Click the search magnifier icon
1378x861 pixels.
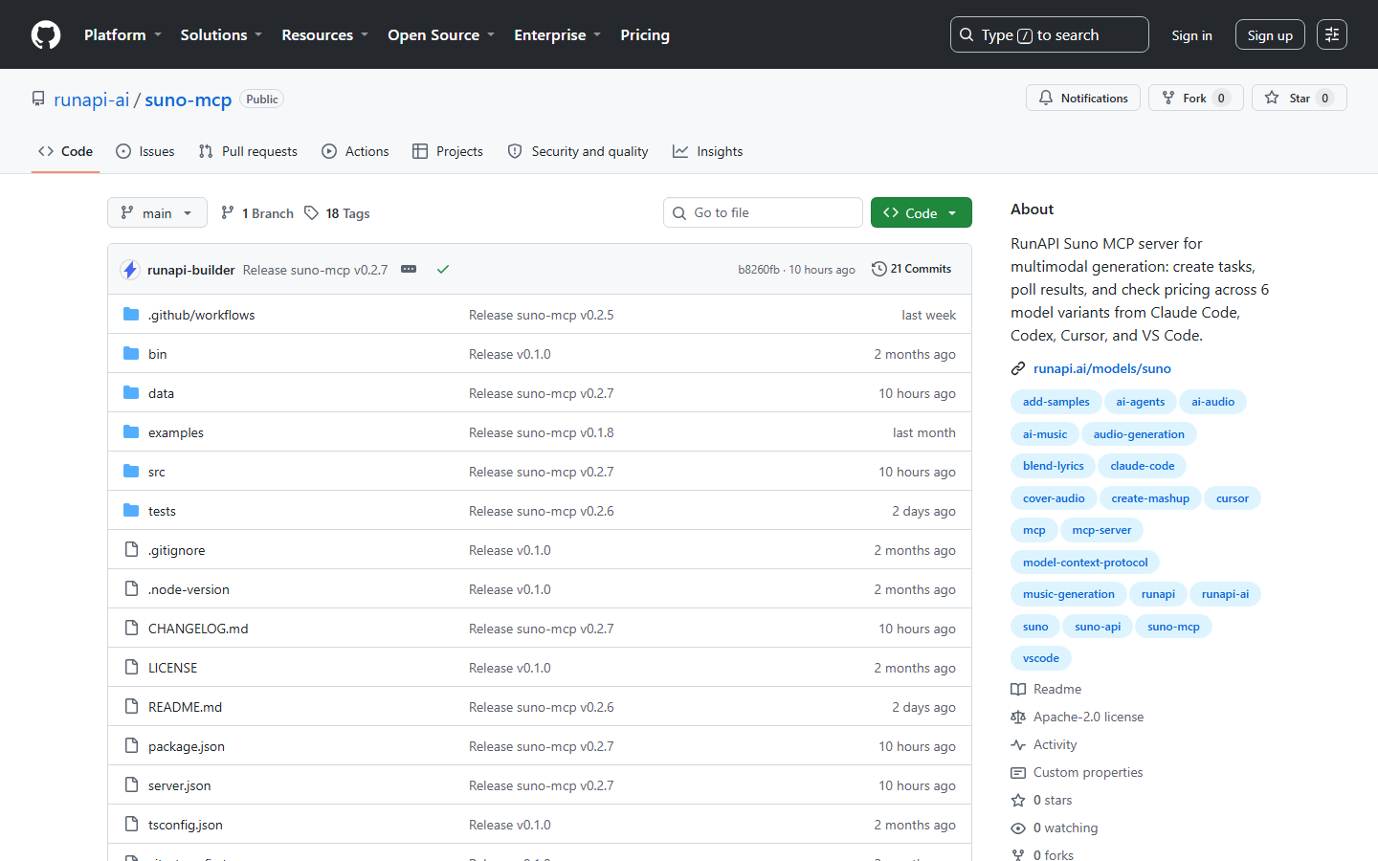(x=967, y=34)
